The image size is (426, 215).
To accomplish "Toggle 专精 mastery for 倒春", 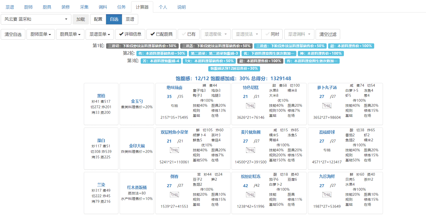I will pyautogui.click(x=174, y=195).
